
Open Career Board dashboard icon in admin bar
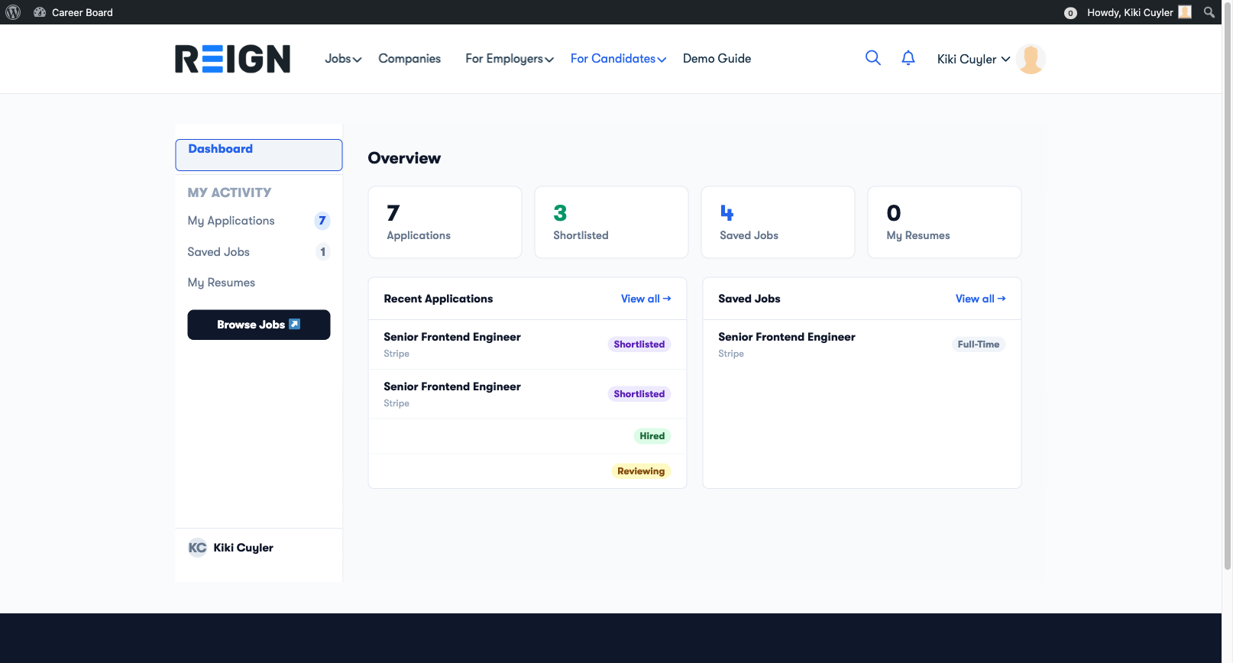pyautogui.click(x=40, y=12)
